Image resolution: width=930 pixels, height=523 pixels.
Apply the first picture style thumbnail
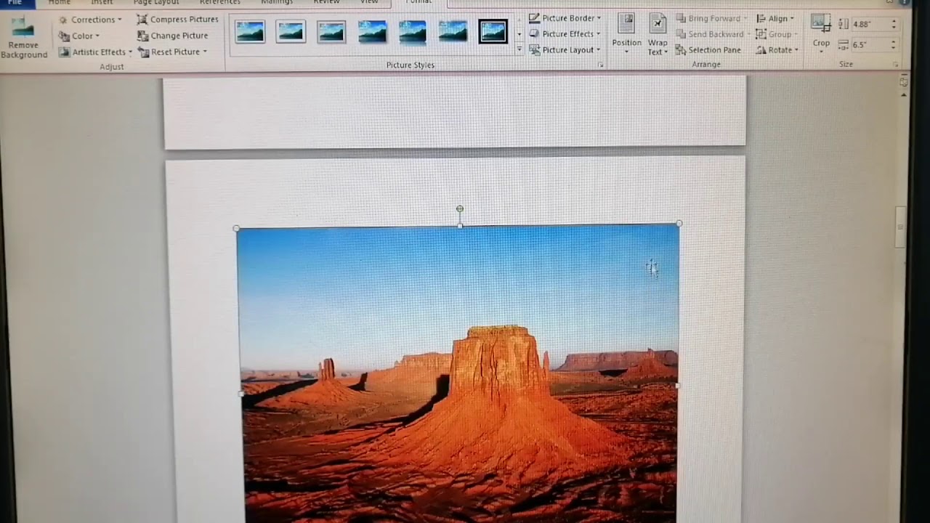(250, 31)
